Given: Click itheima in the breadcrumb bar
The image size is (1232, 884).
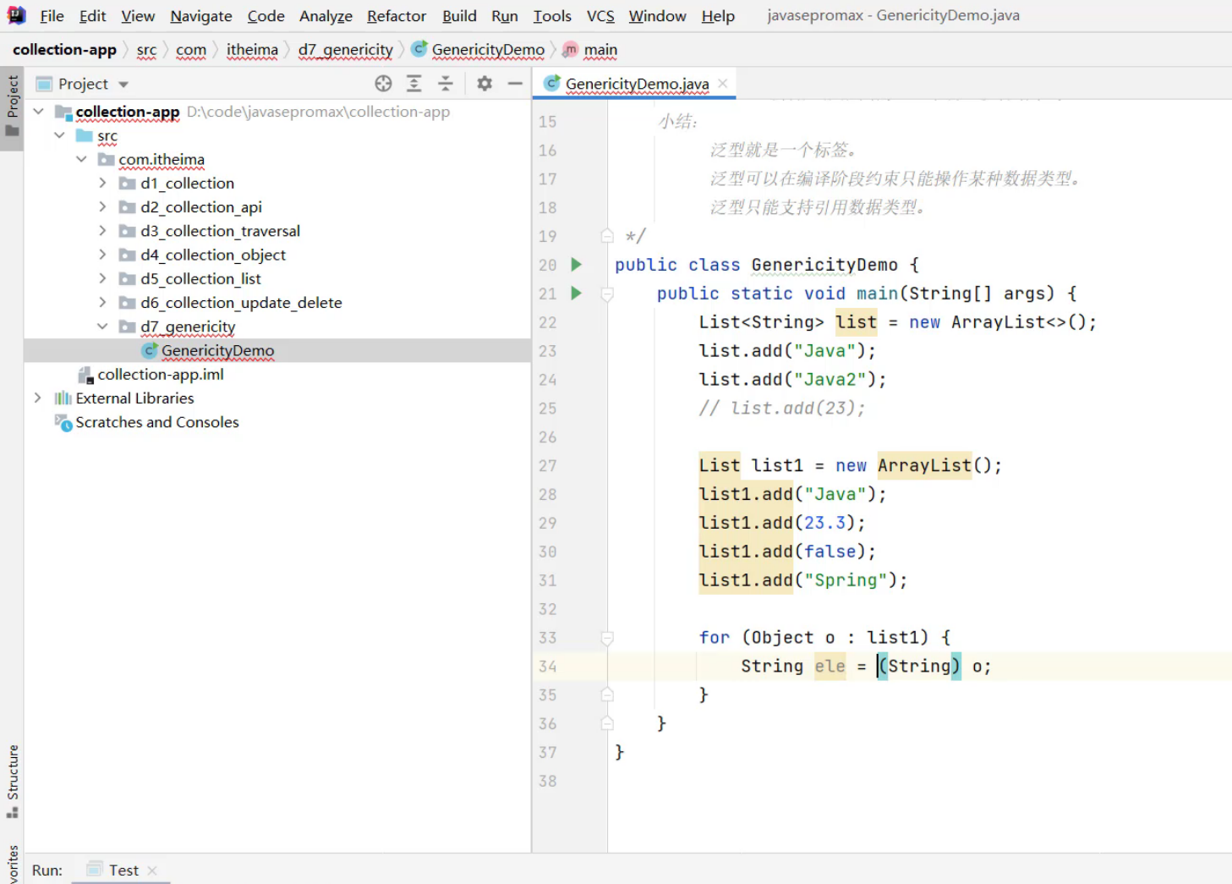Looking at the screenshot, I should [x=252, y=50].
